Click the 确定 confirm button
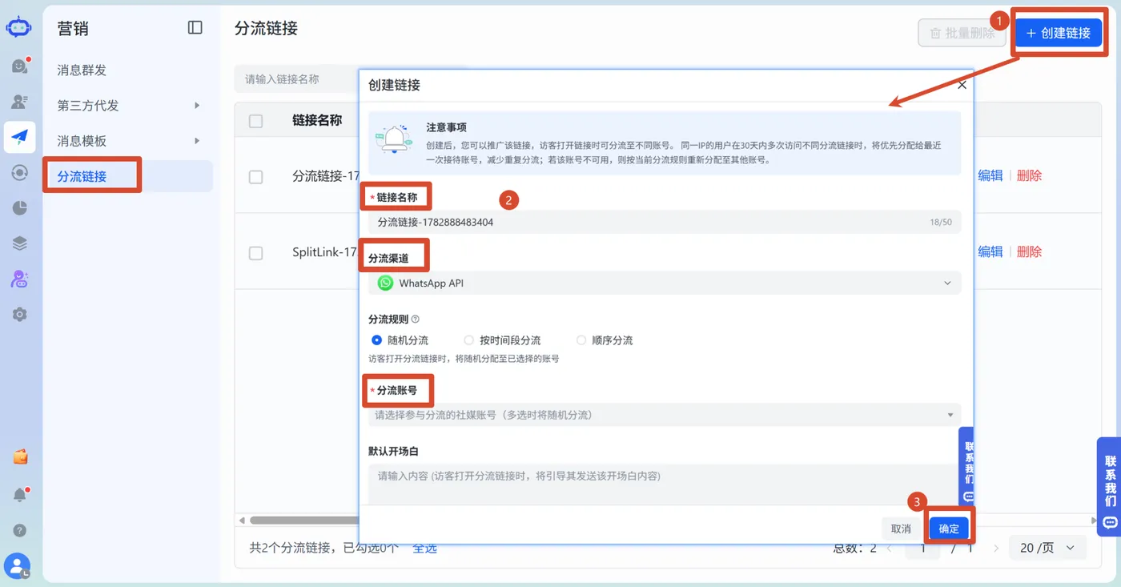The width and height of the screenshot is (1121, 587). pos(949,529)
